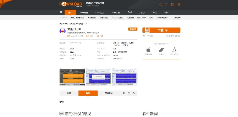The width and height of the screenshot is (238, 117).
Task: Click the Download Crew logo
Action: pyautogui.click(x=71, y=4)
